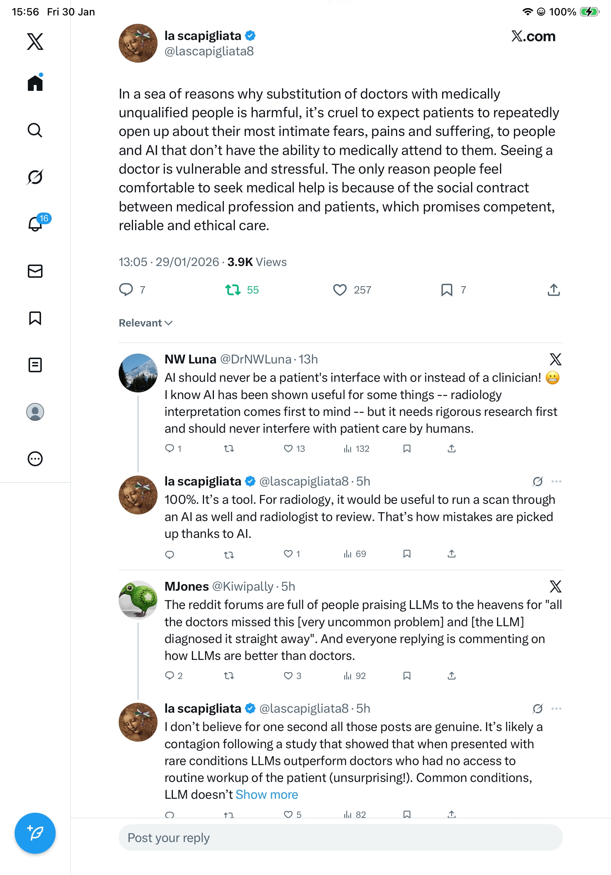Expand the Relevant sort dropdown
This screenshot has height=875, width=611.
pyautogui.click(x=145, y=323)
